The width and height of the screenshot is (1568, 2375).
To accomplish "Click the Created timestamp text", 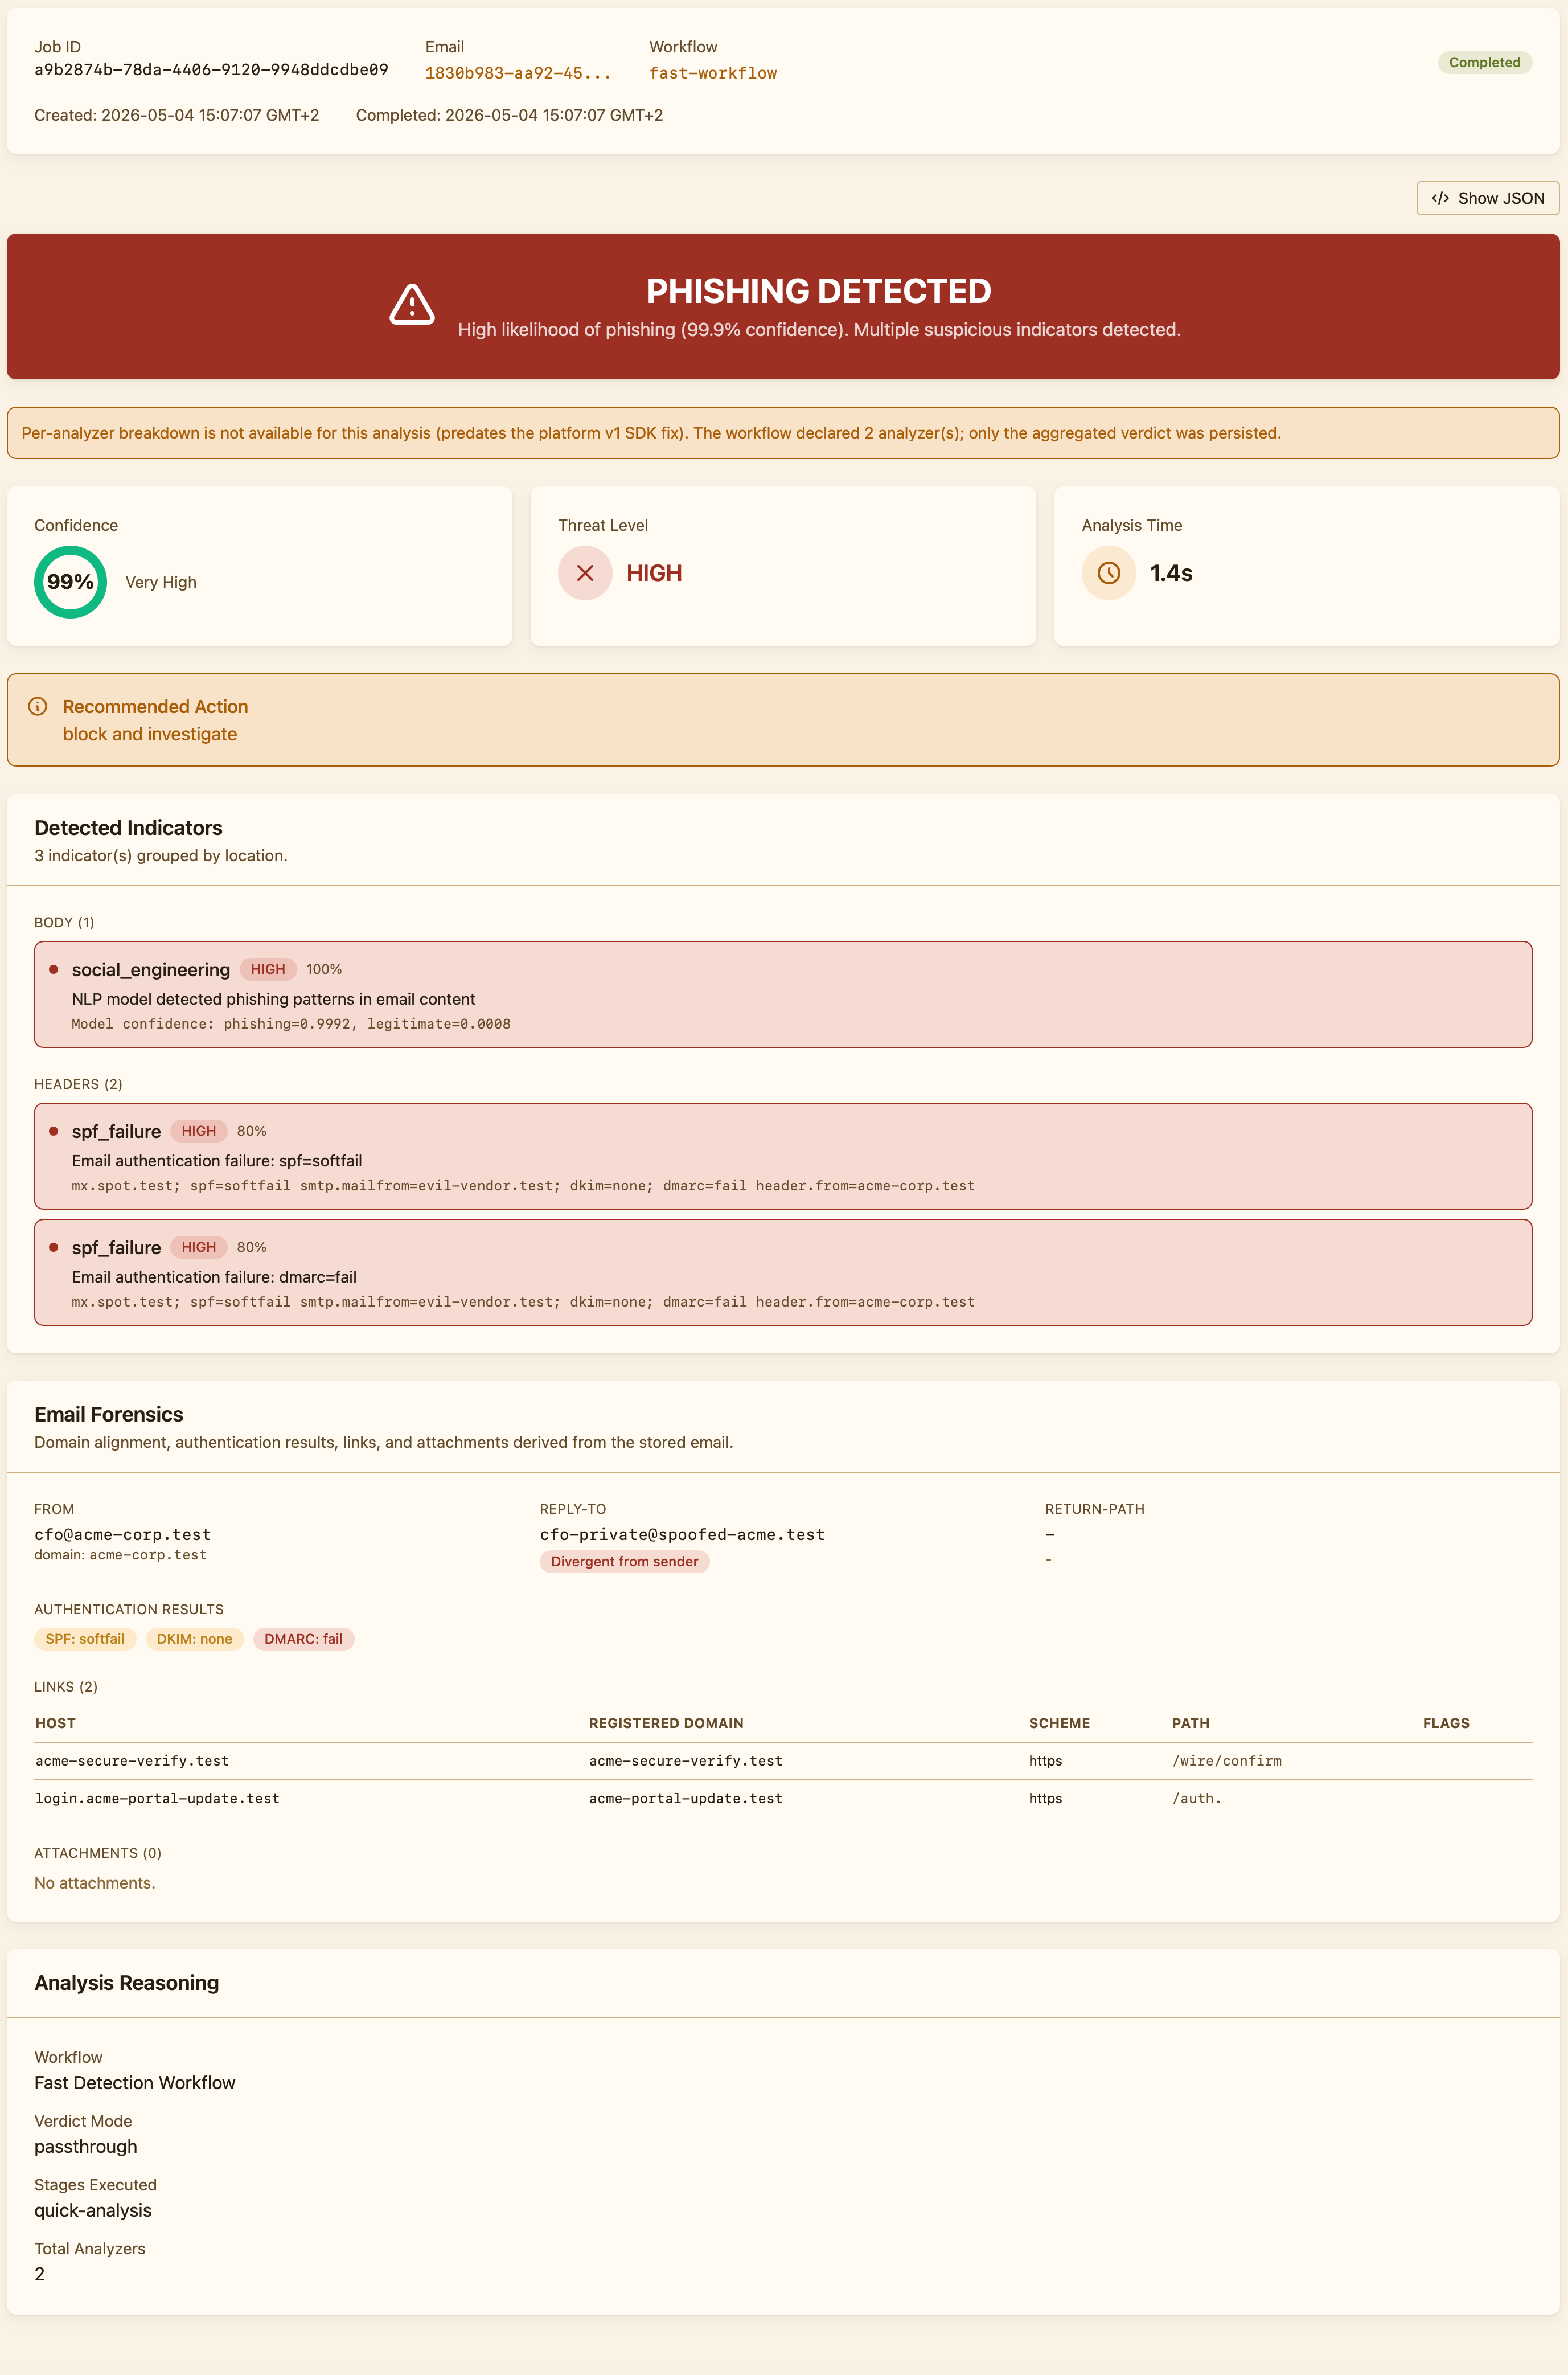I will pos(177,115).
